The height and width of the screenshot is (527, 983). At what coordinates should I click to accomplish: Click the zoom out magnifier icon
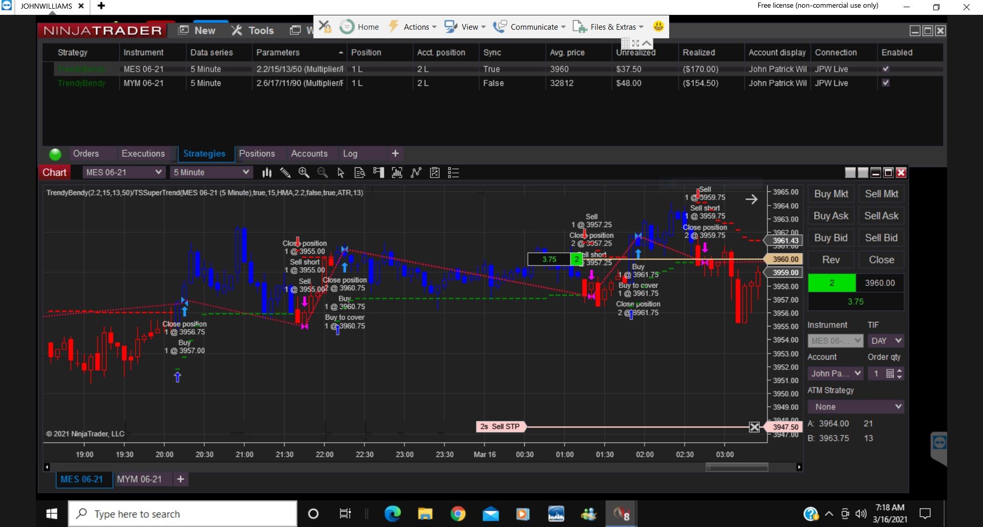323,173
